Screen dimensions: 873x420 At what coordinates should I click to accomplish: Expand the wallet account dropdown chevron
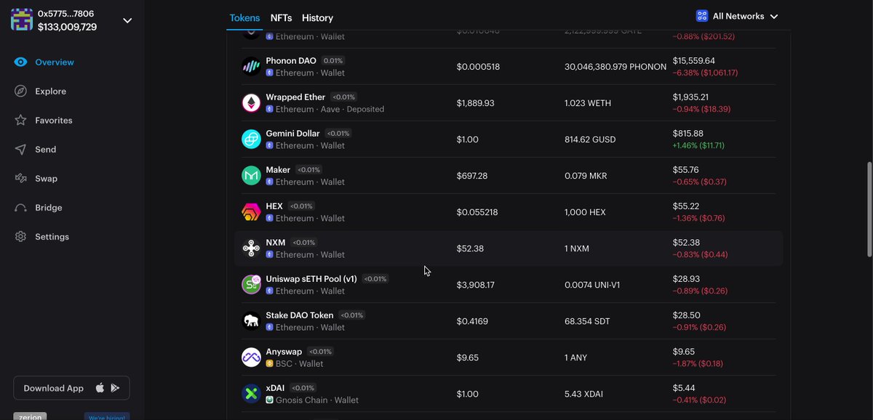click(x=127, y=20)
